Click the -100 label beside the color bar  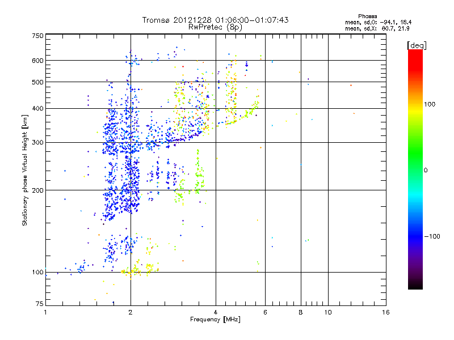click(432, 236)
